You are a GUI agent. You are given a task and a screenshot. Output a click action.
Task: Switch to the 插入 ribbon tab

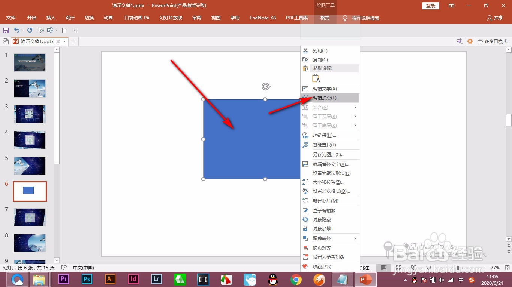pyautogui.click(x=51, y=18)
